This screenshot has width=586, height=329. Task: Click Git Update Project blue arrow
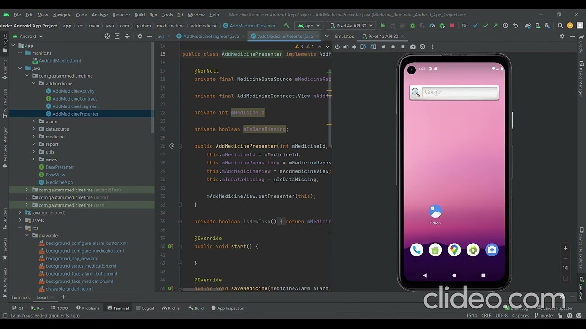(x=476, y=26)
